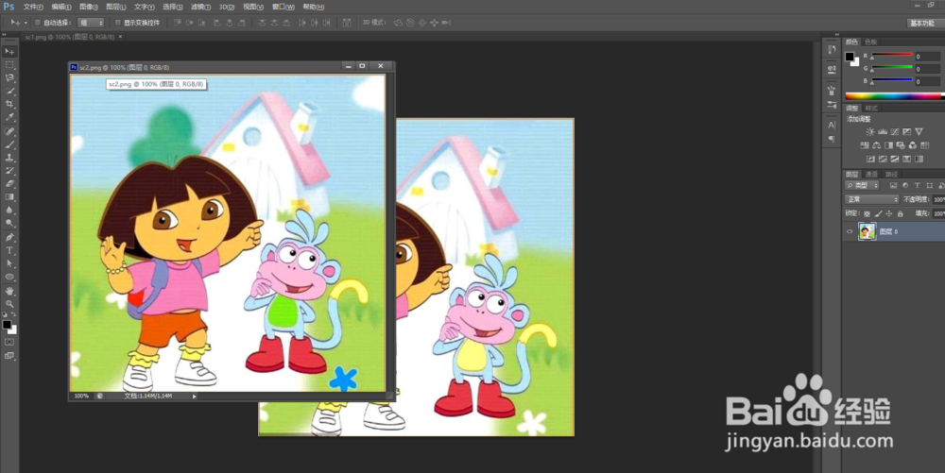Pick a color from the spectrum ramp
The height and width of the screenshot is (473, 945).
coord(893,95)
